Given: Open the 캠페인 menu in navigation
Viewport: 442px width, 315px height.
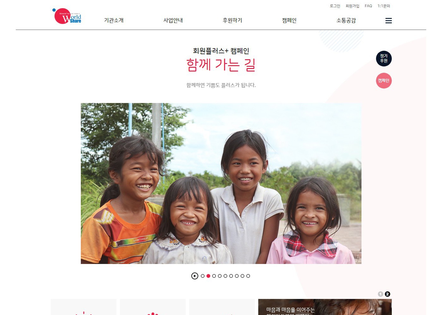Looking at the screenshot, I should click(x=289, y=20).
